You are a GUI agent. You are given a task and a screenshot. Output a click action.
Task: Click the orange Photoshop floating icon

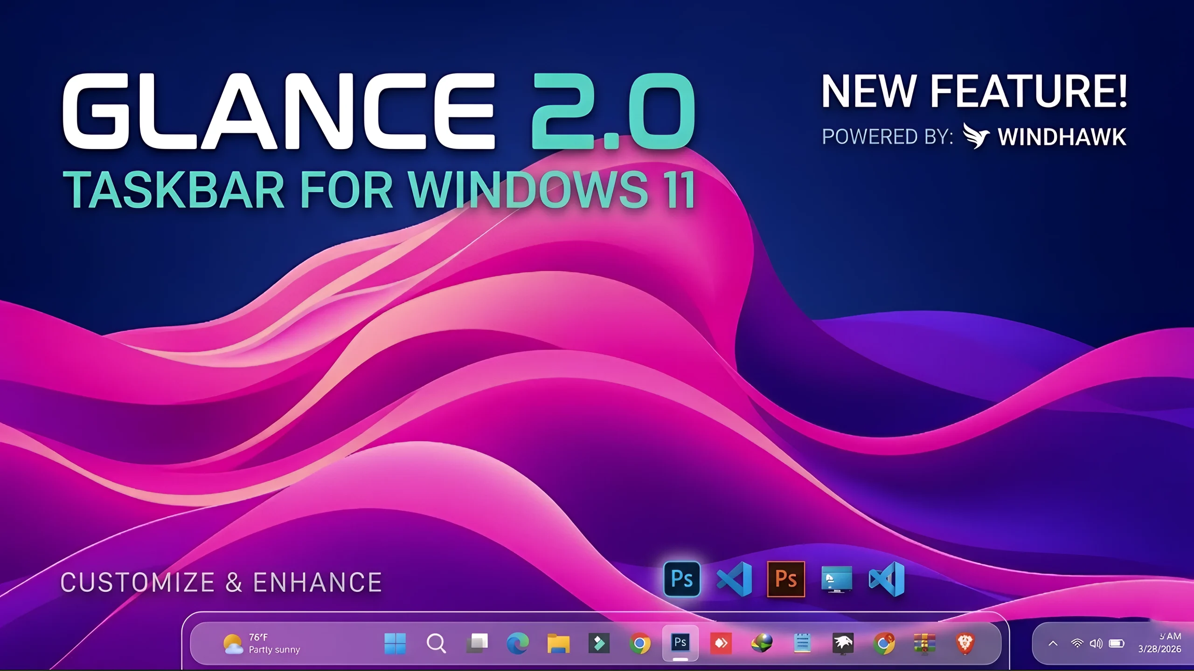click(x=786, y=579)
